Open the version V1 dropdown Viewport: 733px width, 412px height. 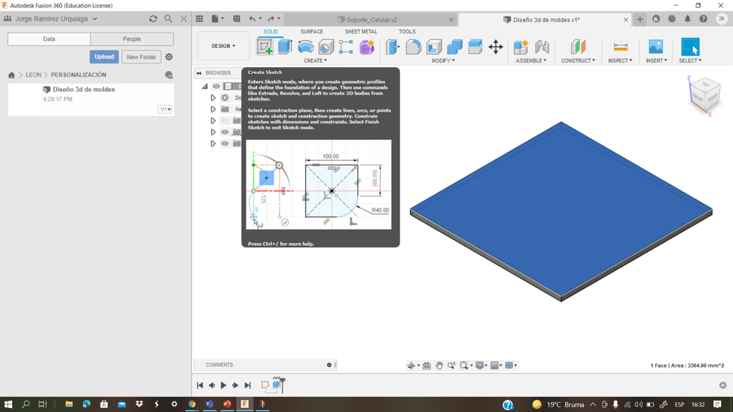coord(165,109)
